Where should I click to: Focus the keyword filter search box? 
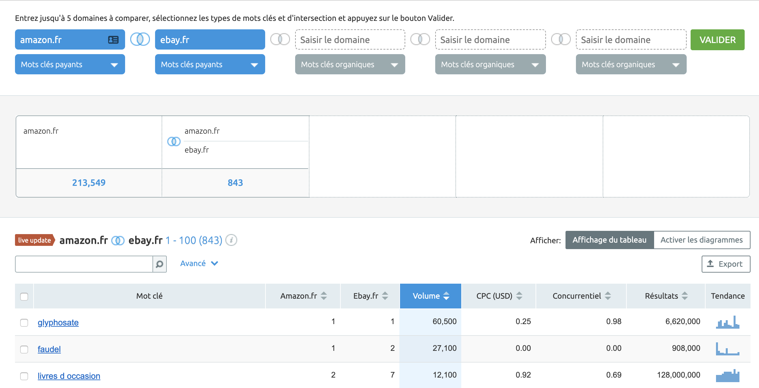coord(84,264)
